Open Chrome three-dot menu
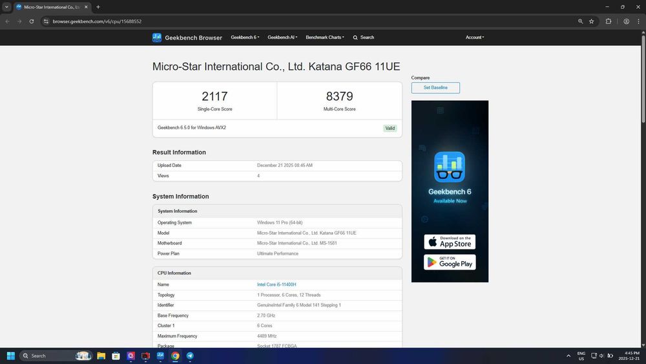The height and width of the screenshot is (364, 646). (x=638, y=21)
